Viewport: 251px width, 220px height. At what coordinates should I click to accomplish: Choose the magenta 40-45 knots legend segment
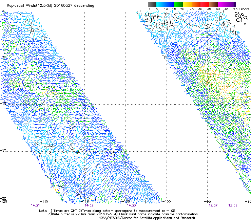[223, 4]
